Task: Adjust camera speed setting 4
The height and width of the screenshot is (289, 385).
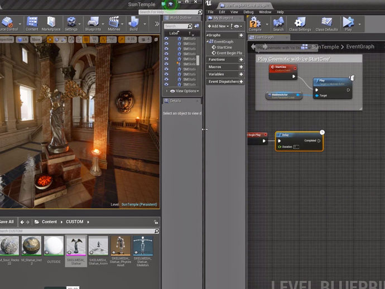Action: click(145, 40)
